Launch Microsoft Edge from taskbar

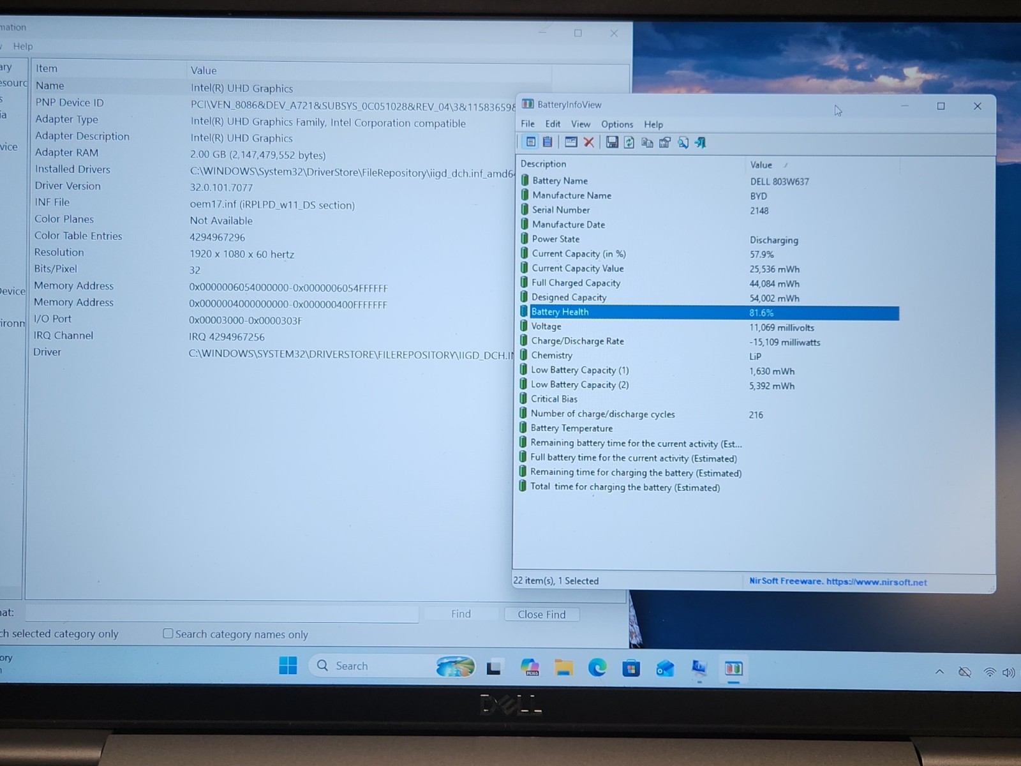coord(597,668)
